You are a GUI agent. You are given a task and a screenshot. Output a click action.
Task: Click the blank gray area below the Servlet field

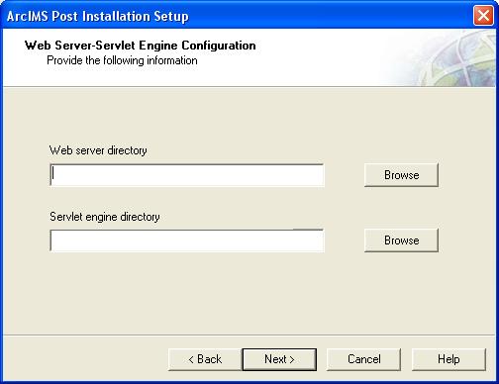tap(249, 294)
